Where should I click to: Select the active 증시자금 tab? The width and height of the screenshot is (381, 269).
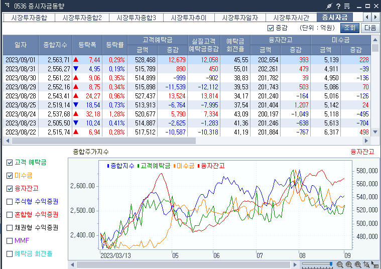[x=335, y=17]
